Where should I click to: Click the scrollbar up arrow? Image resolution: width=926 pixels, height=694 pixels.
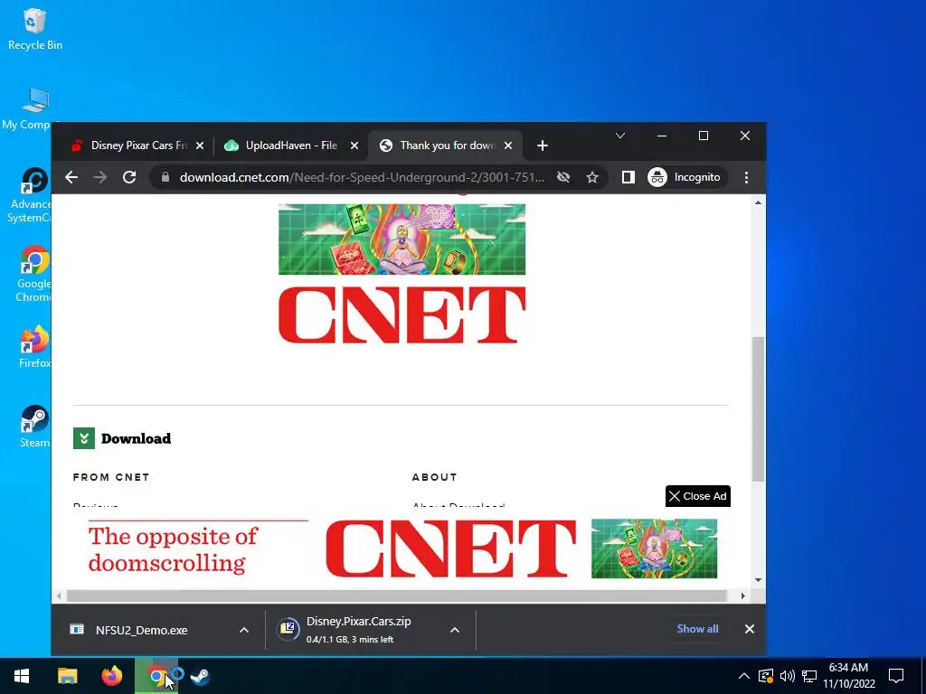click(x=759, y=202)
